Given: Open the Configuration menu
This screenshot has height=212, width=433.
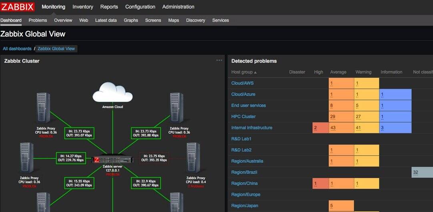Looking at the screenshot, I should coord(140,7).
